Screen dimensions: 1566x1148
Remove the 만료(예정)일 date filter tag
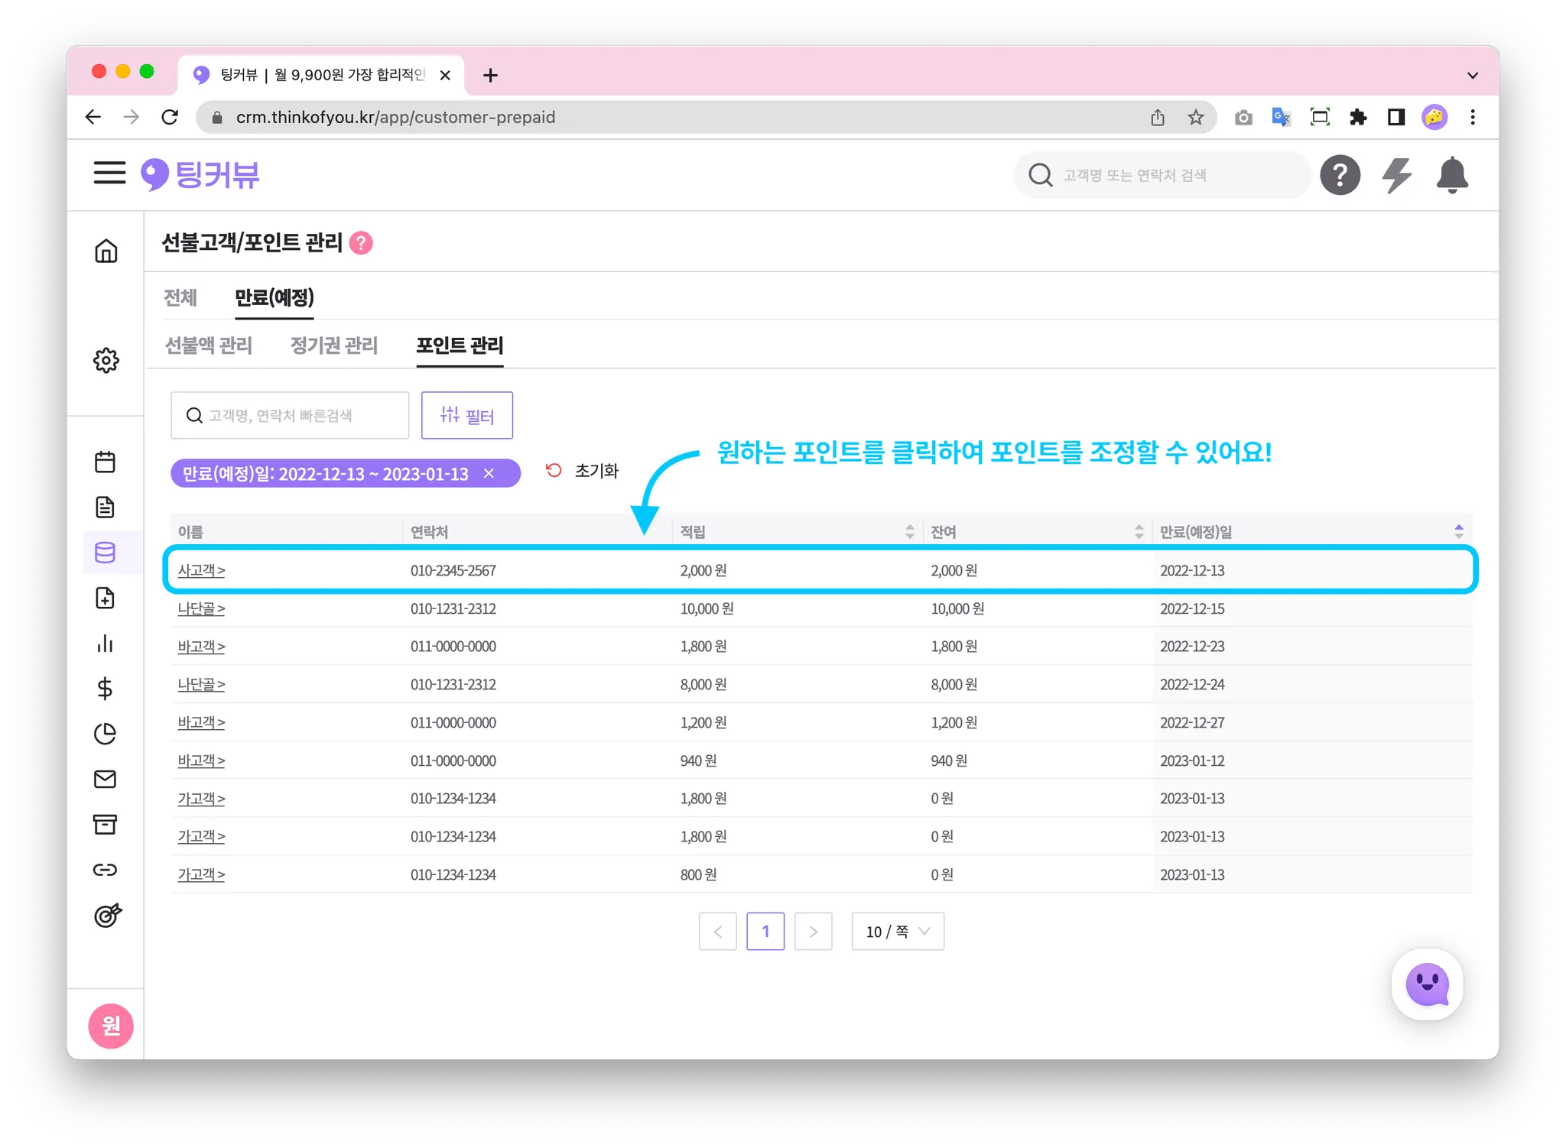pyautogui.click(x=489, y=474)
